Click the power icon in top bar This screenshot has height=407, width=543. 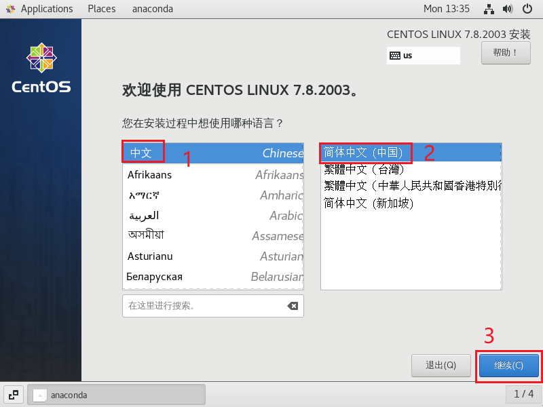(x=527, y=9)
